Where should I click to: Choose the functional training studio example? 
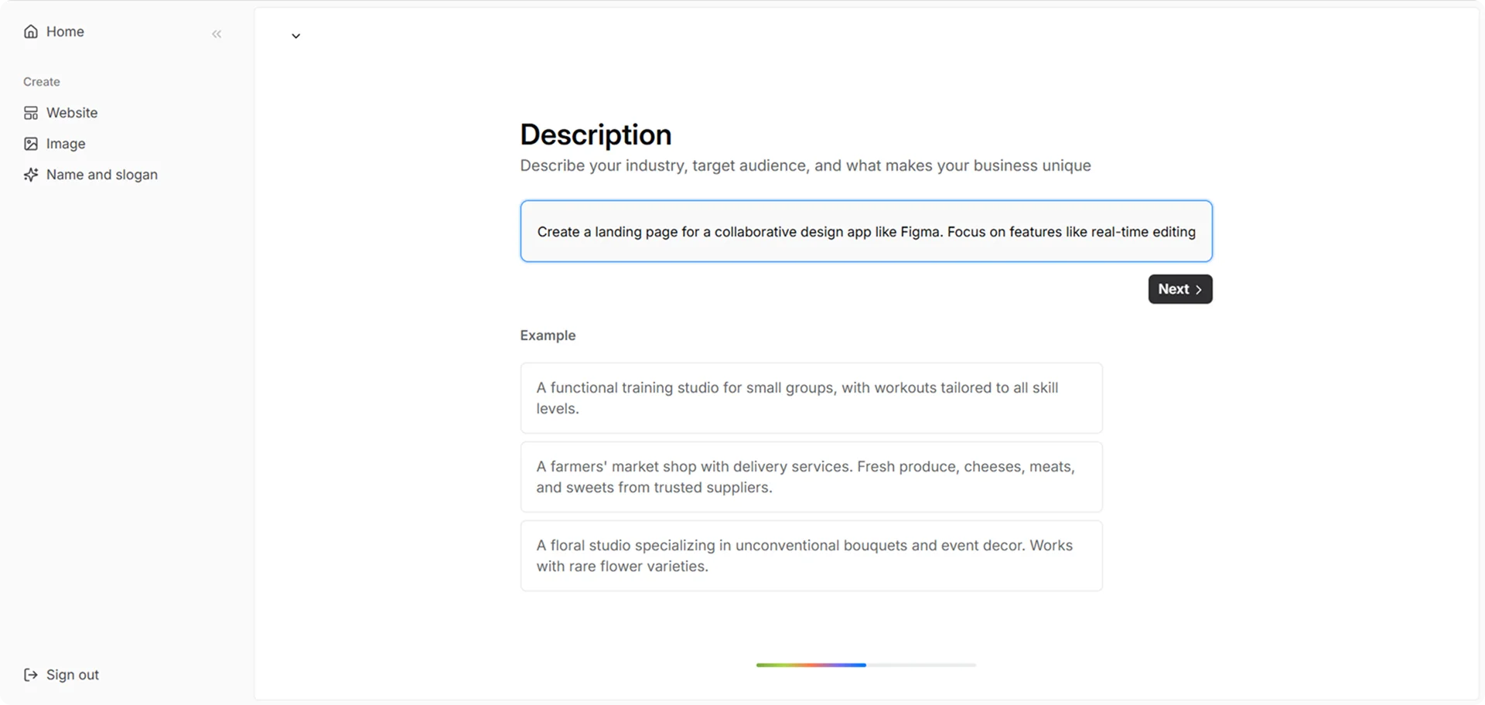point(811,398)
